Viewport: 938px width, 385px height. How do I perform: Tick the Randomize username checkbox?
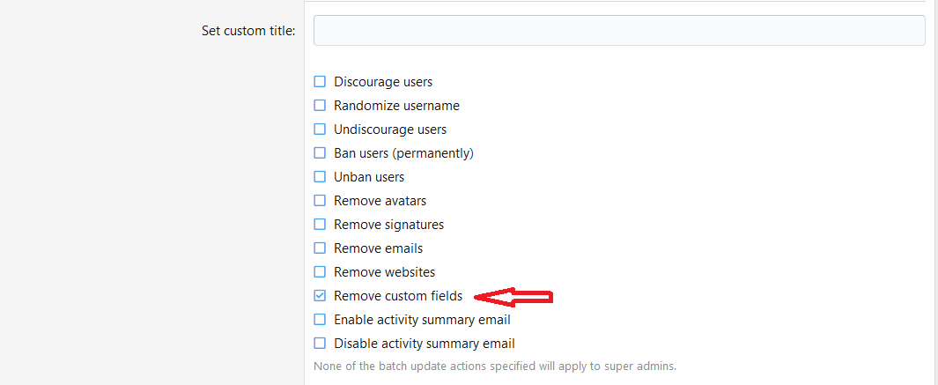[x=320, y=106]
